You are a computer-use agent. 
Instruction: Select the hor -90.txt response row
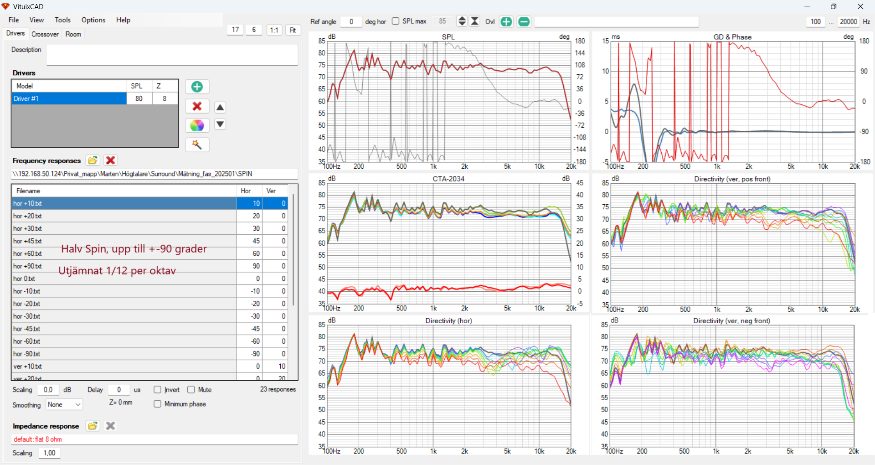(149, 354)
